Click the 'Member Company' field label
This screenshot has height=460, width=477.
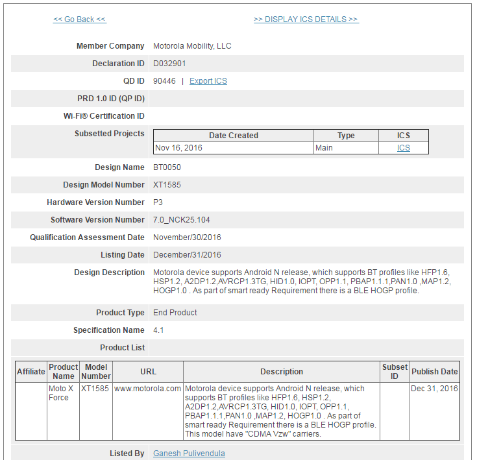[110, 46]
